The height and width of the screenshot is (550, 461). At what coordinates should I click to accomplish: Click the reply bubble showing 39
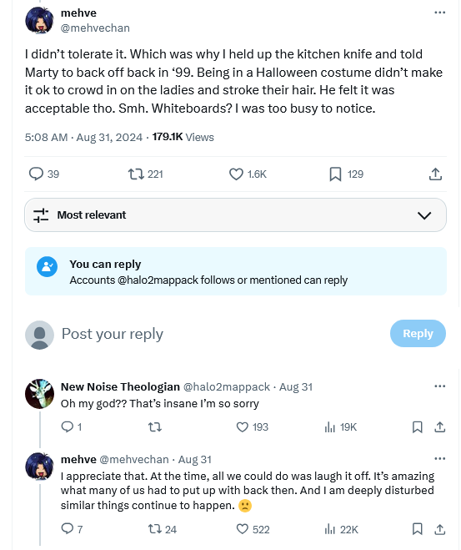tap(44, 174)
